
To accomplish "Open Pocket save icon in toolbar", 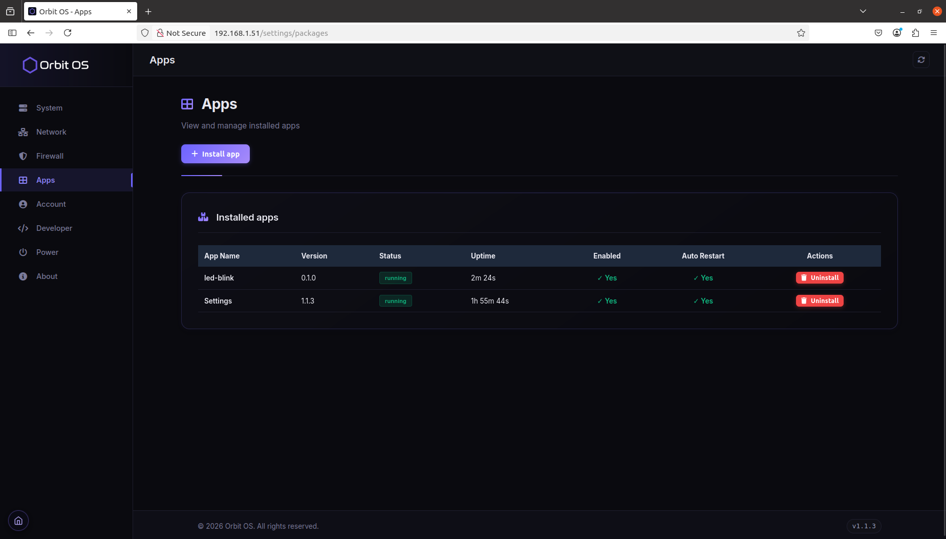I will click(878, 33).
